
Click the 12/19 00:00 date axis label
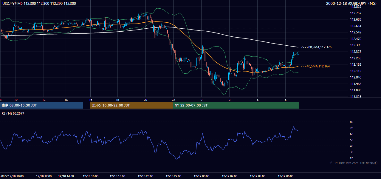[202, 176]
